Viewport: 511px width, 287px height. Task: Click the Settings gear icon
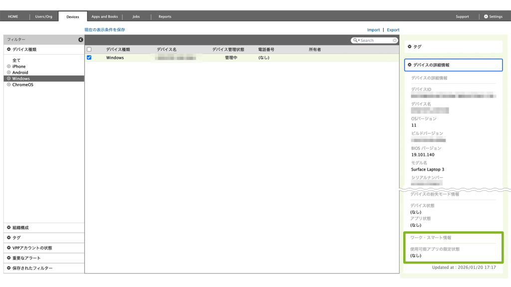click(x=486, y=16)
